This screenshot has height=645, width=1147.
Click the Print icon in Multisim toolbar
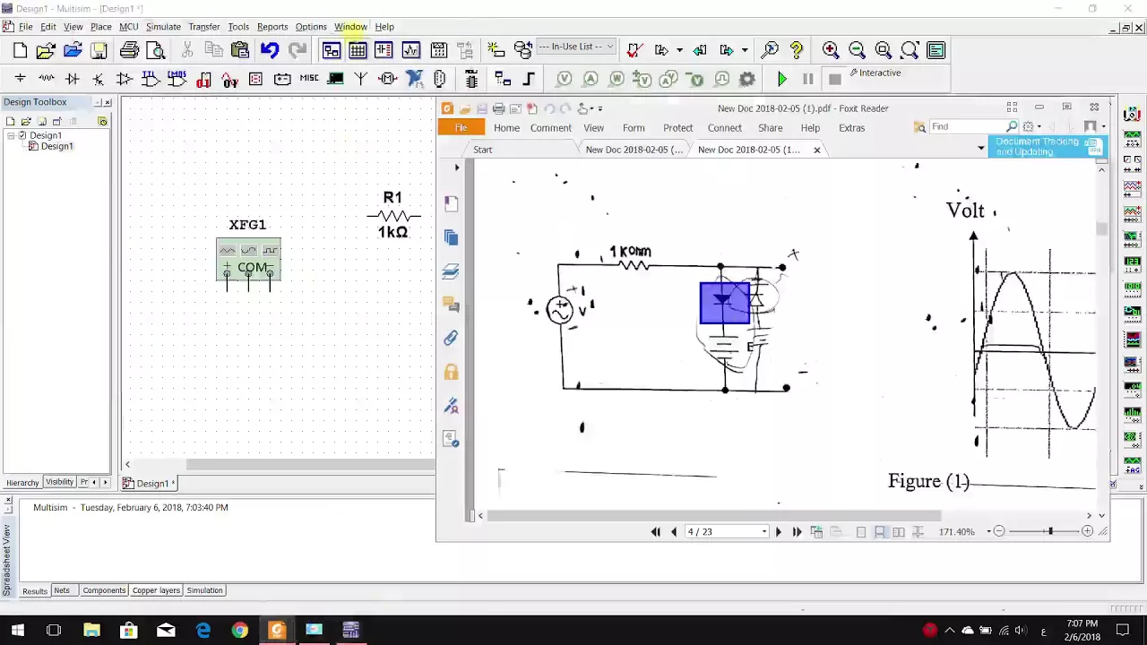[129, 50]
